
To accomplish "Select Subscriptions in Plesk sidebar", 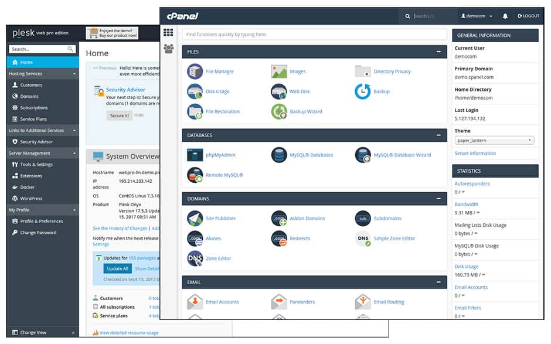I will point(43,107).
